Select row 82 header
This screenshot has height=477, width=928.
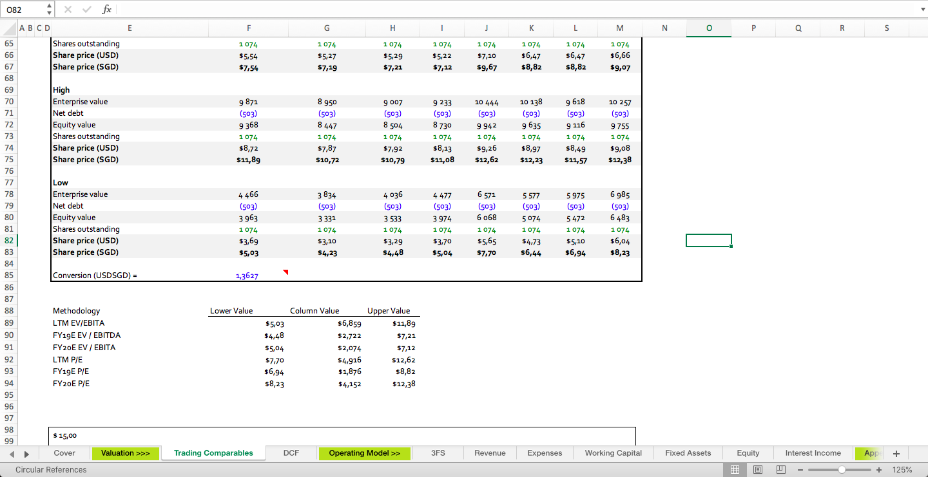click(8, 241)
